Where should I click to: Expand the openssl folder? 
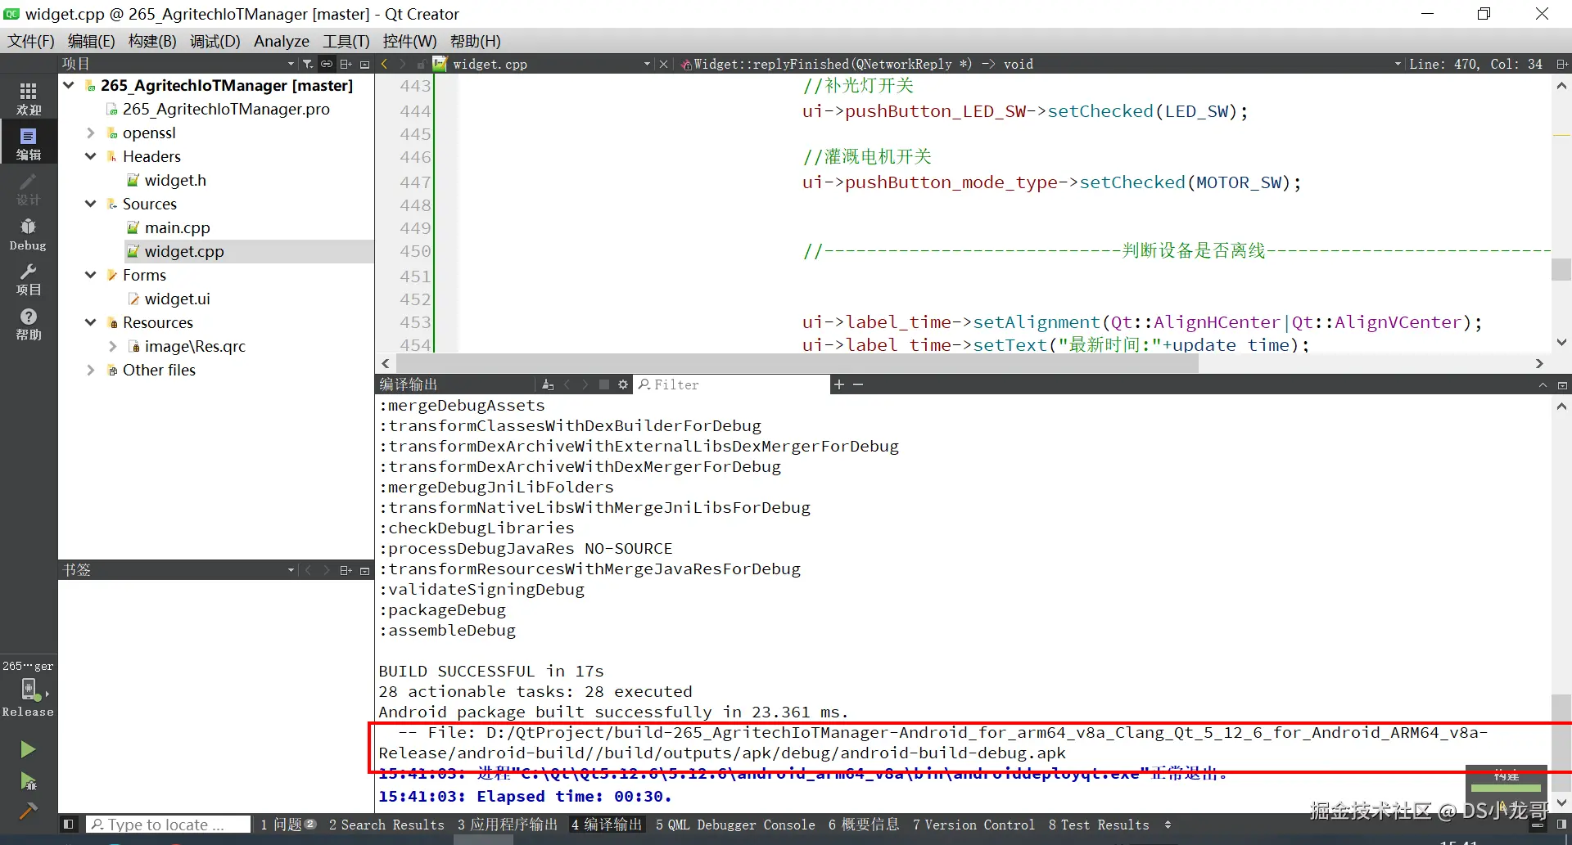coord(91,133)
